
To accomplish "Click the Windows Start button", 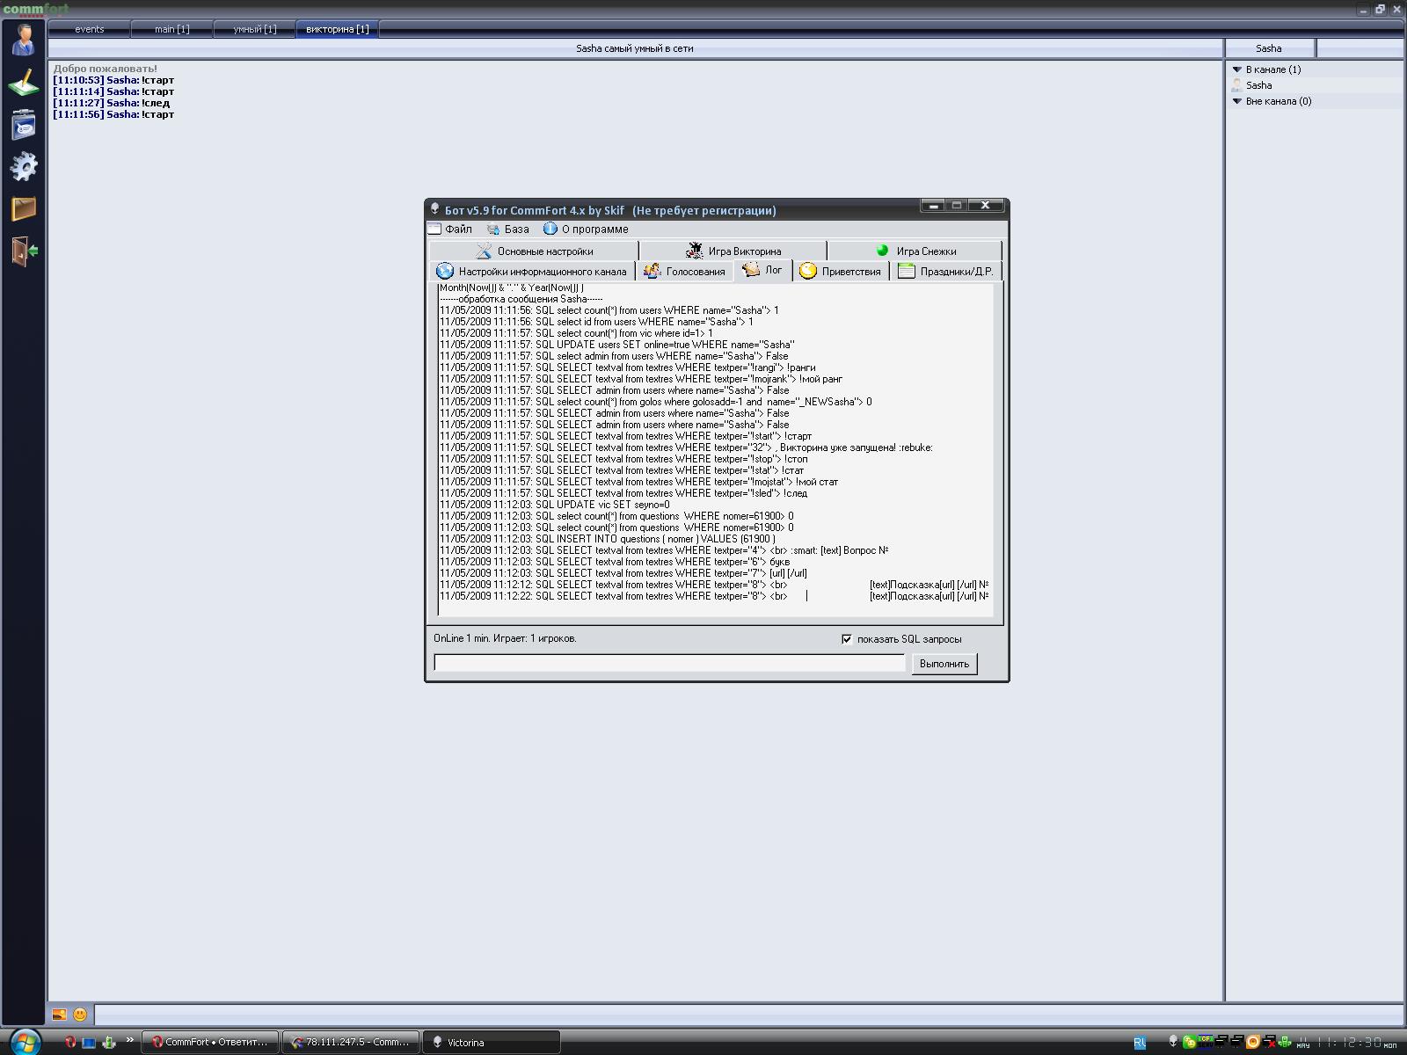I will pos(24,1042).
